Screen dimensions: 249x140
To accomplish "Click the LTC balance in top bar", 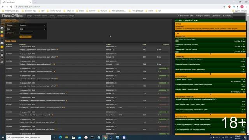I will [x=186, y=16].
